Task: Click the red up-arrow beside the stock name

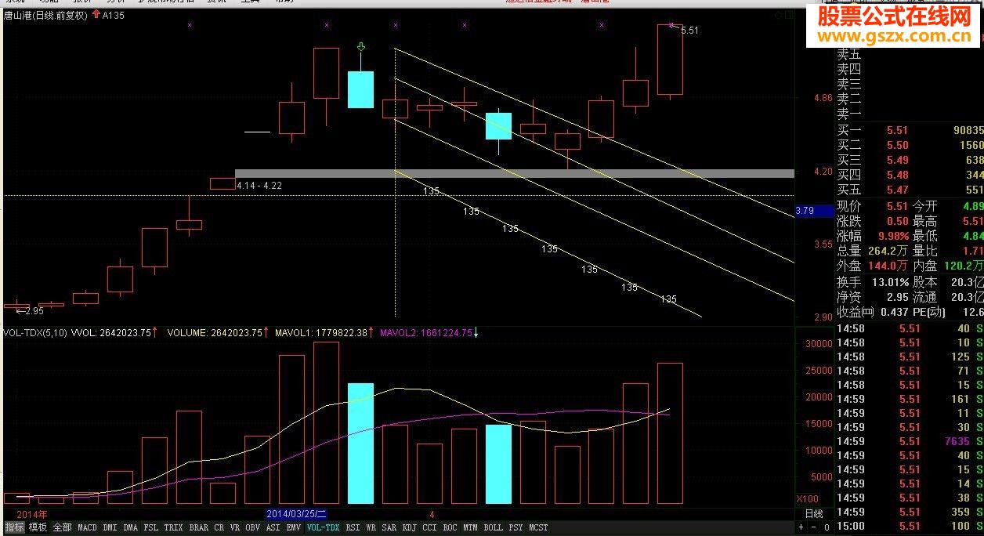Action: (96, 15)
